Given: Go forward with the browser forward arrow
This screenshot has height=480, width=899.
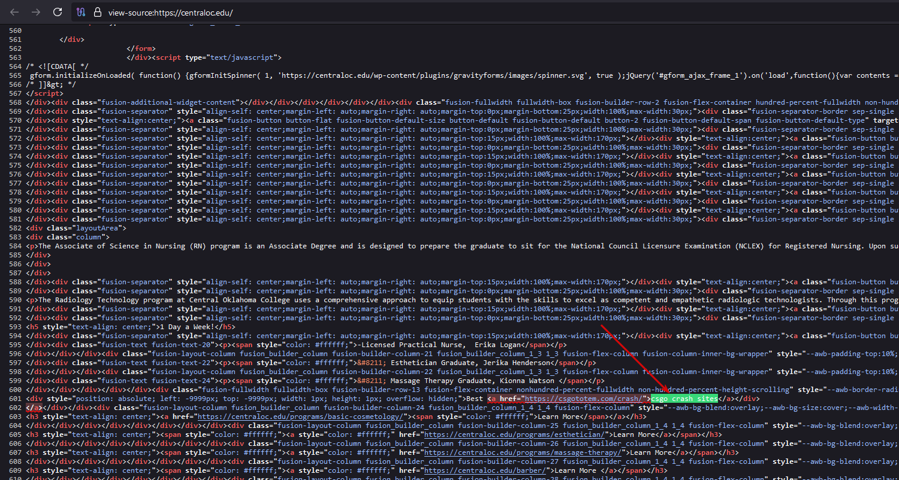Looking at the screenshot, I should [36, 12].
